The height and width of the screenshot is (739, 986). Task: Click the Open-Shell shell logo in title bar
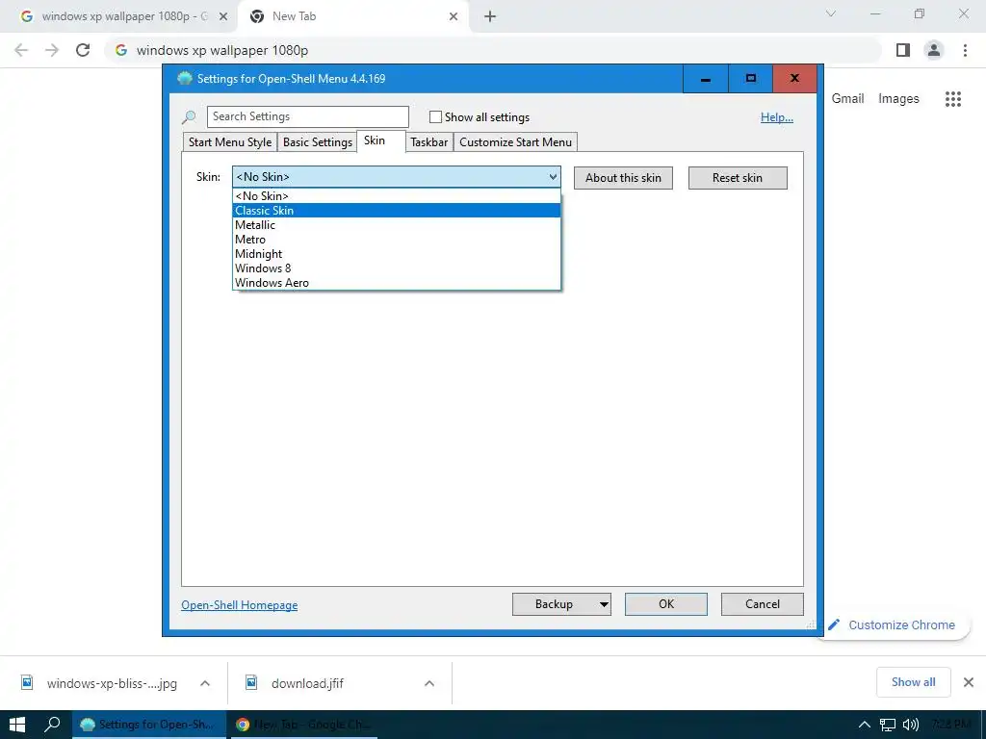pos(185,79)
